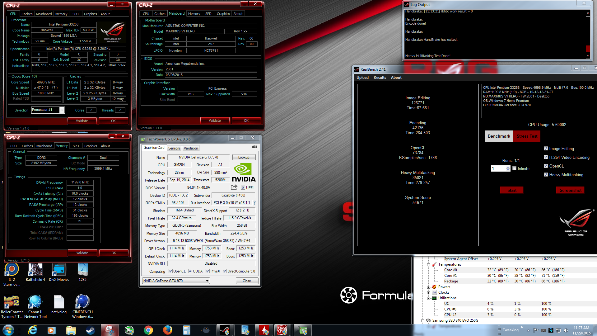This screenshot has height=336, width=597.
Task: Switch to the Snipping Tool on the taskbar
Action: [x=110, y=330]
